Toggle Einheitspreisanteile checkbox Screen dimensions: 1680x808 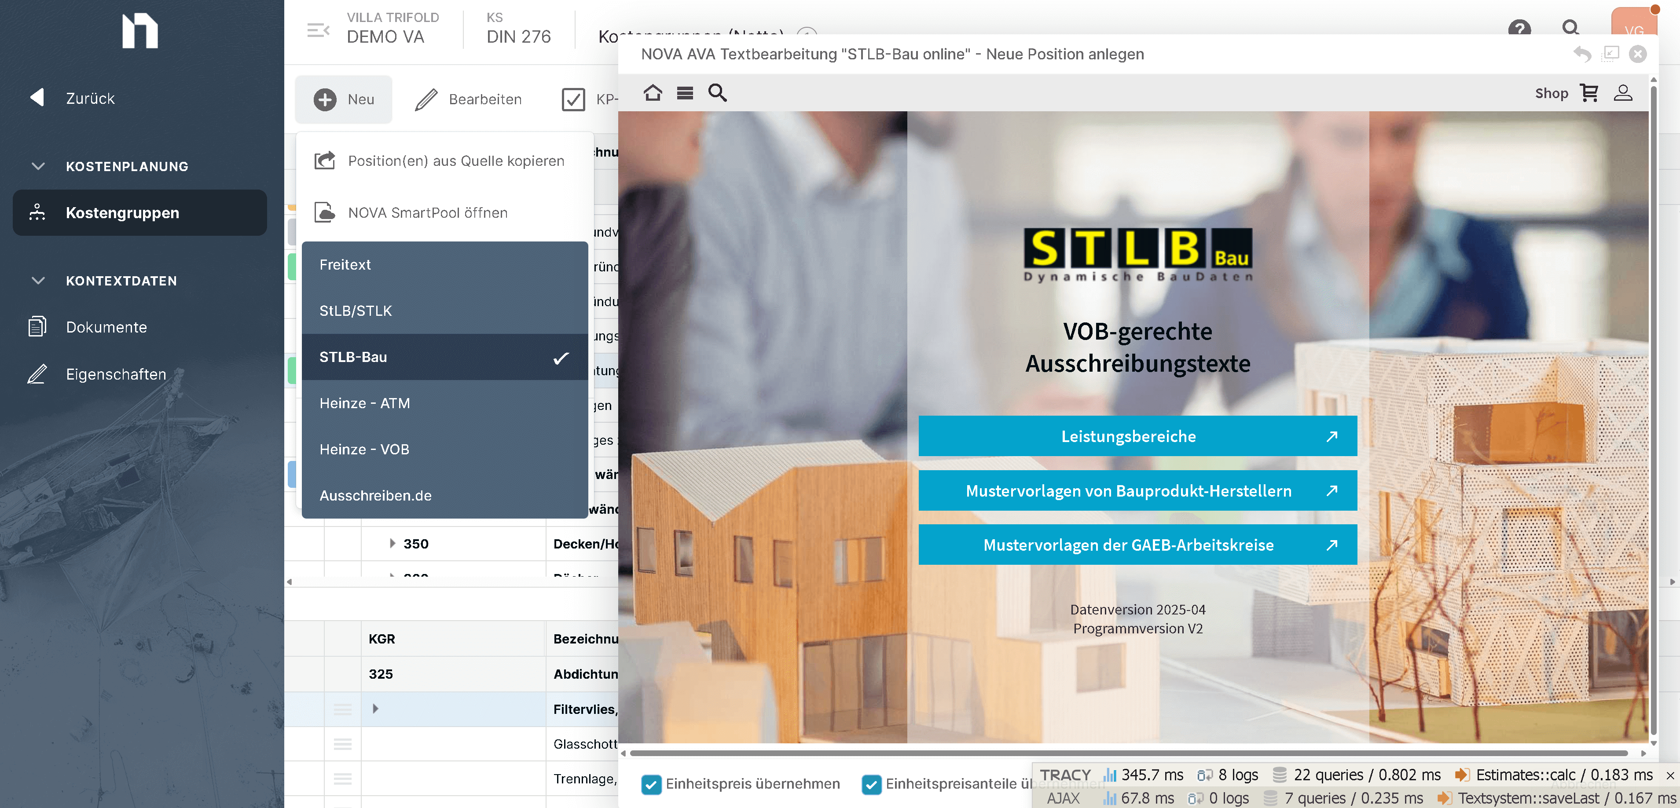(871, 785)
